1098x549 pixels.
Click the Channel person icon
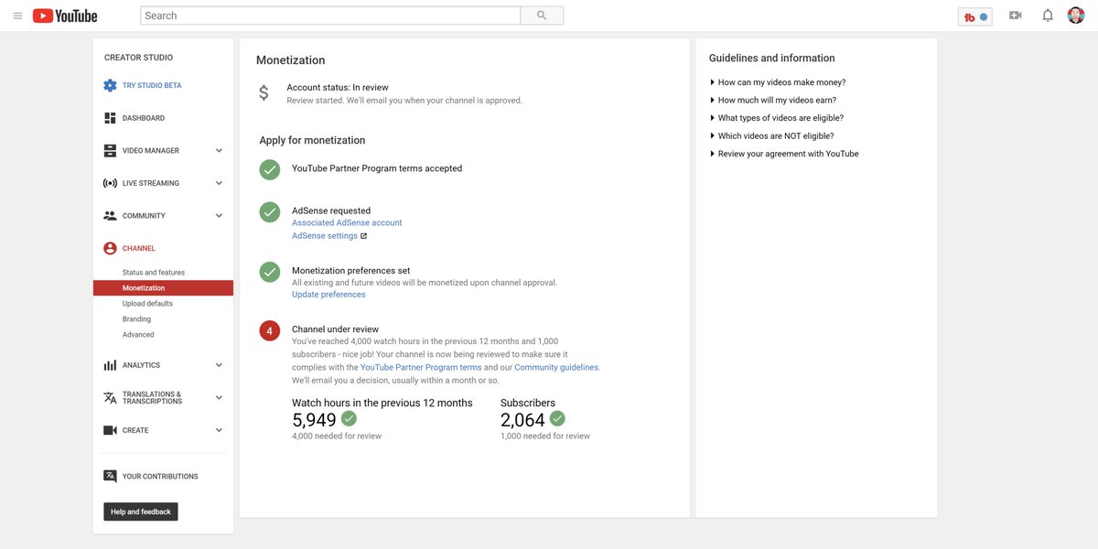(110, 248)
